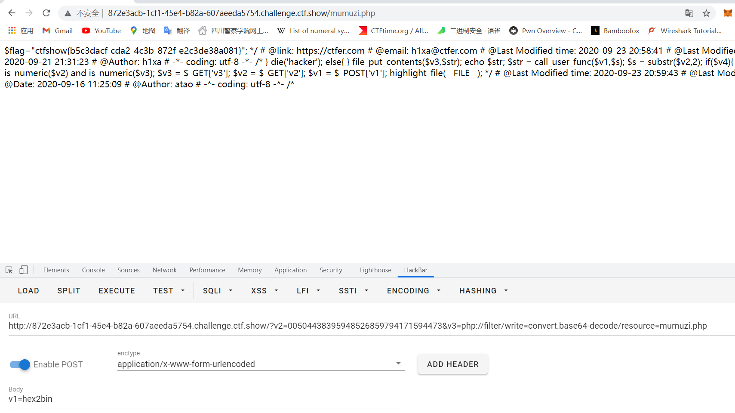Image resolution: width=735 pixels, height=413 pixels.
Task: Click the bookmark star icon
Action: pos(706,13)
